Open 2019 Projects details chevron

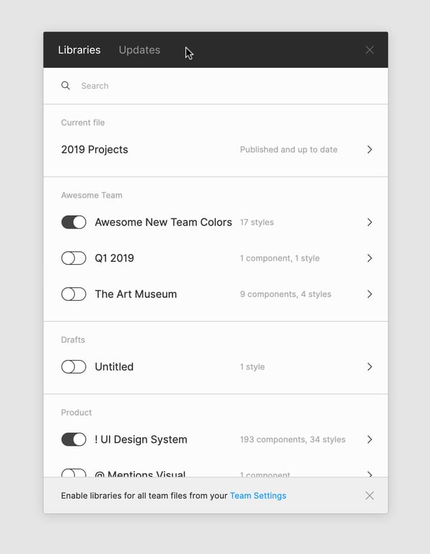click(x=369, y=149)
